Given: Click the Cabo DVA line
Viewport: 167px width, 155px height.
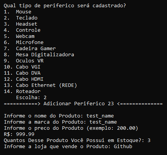Looking at the screenshot, I should (x=22, y=73).
